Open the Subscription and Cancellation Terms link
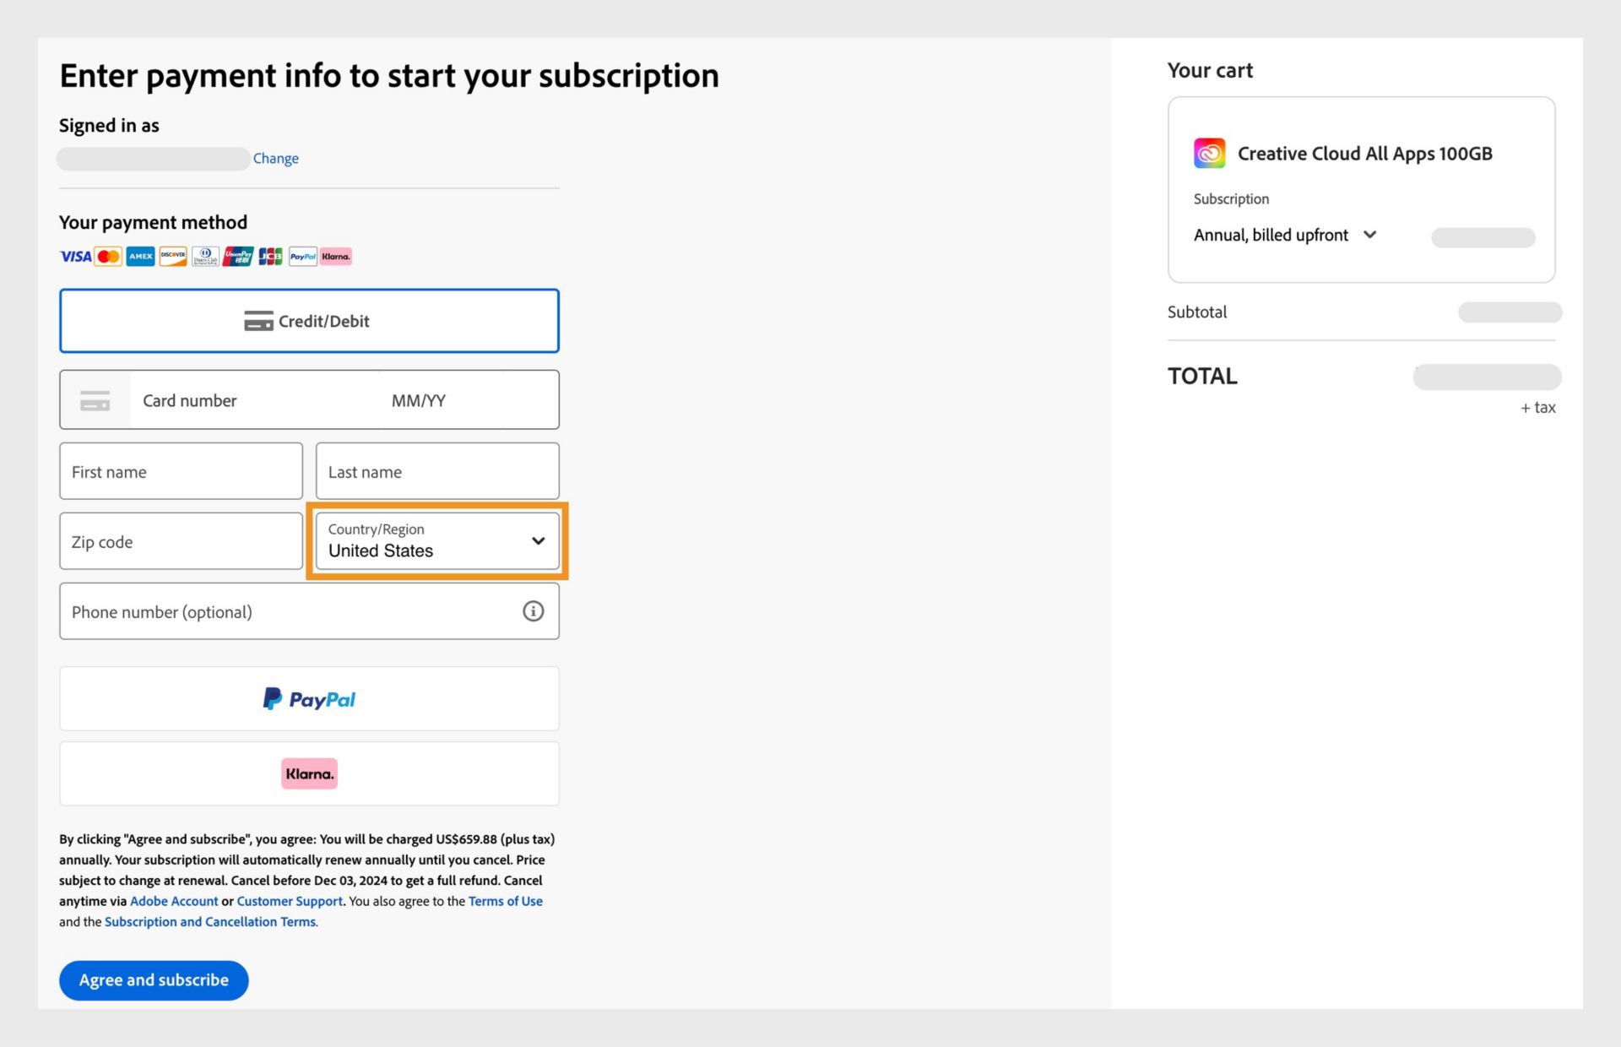 (x=210, y=922)
